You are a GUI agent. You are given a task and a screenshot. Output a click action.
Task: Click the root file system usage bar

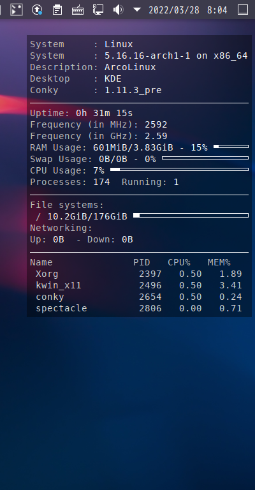pos(191,215)
